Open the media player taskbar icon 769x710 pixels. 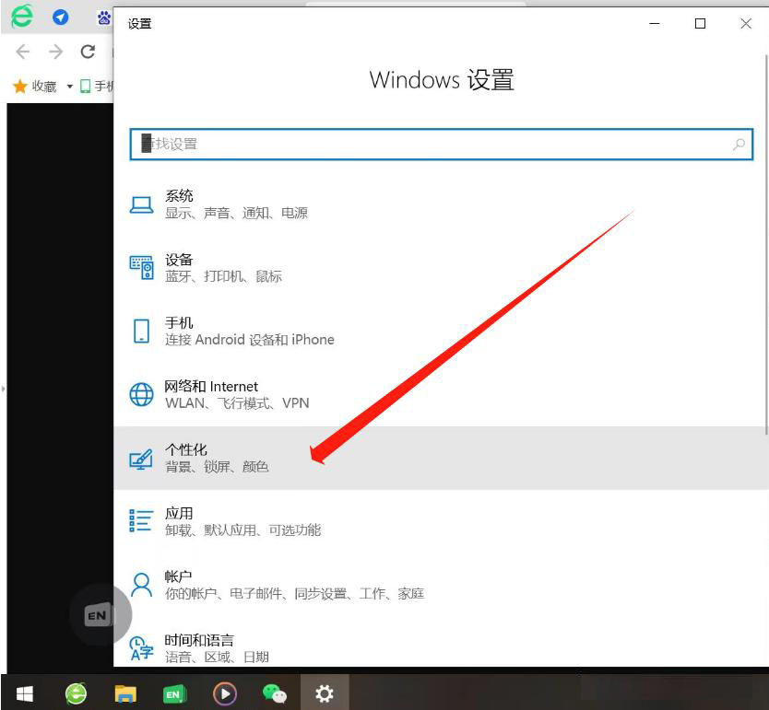pos(225,693)
